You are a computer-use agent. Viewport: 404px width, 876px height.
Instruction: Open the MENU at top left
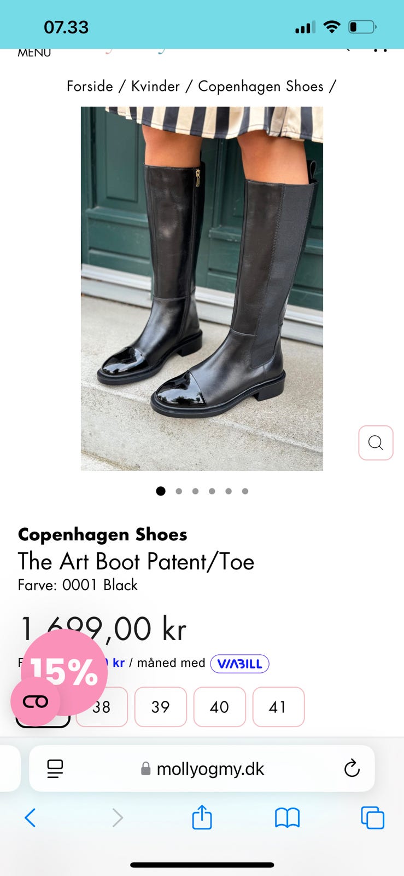[34, 53]
